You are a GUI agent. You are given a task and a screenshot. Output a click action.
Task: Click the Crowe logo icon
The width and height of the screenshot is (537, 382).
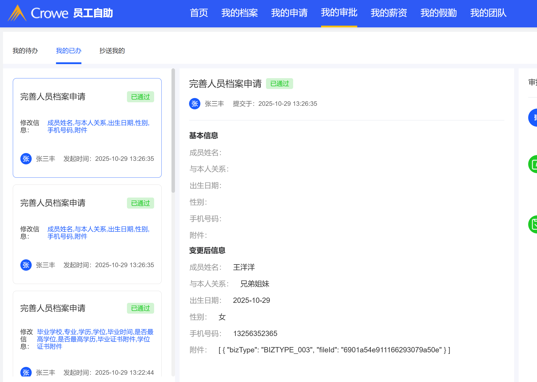(17, 13)
